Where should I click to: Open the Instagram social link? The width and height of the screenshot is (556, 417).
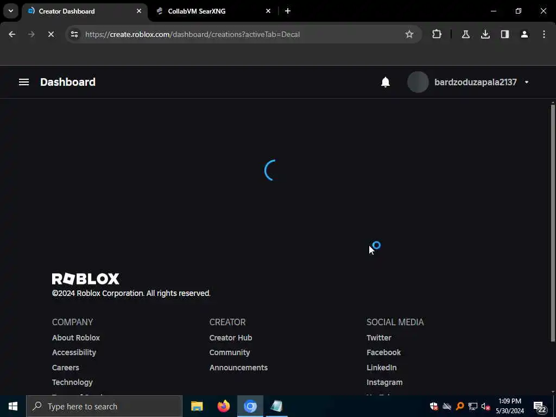[x=384, y=382]
